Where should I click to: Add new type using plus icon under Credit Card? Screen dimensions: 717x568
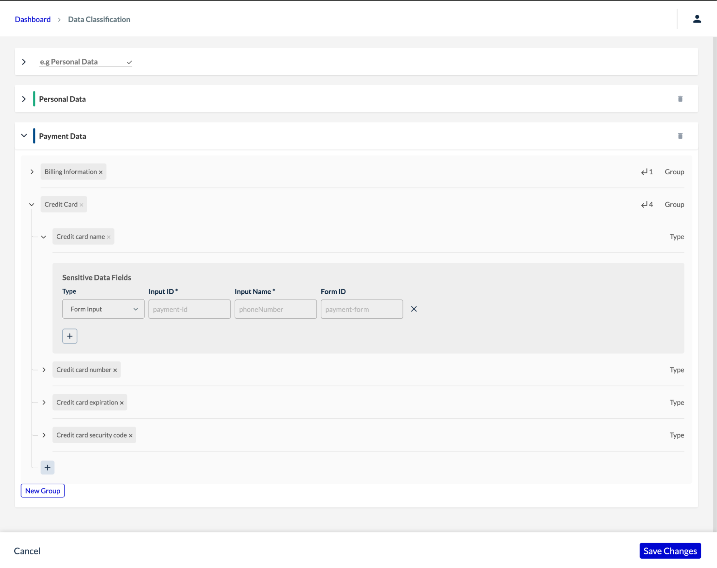(x=47, y=467)
